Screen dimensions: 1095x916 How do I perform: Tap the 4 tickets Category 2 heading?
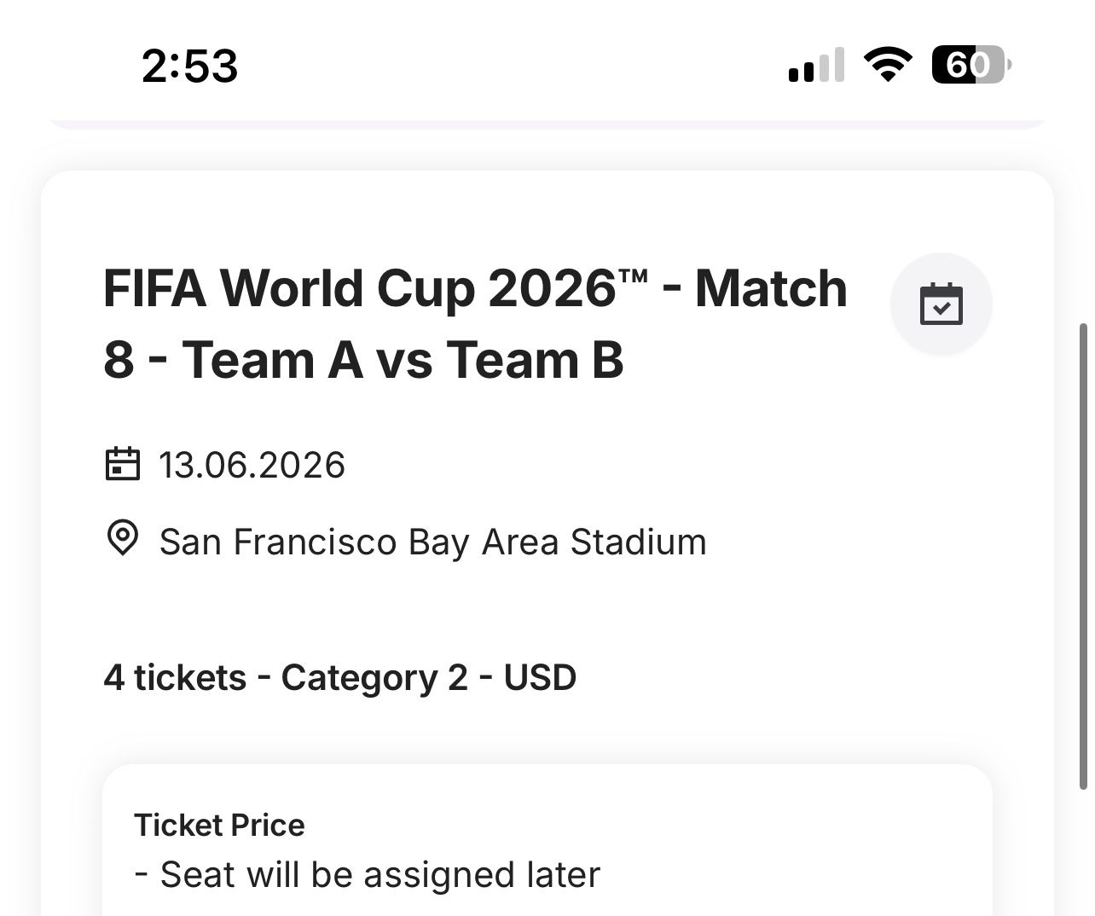point(339,676)
